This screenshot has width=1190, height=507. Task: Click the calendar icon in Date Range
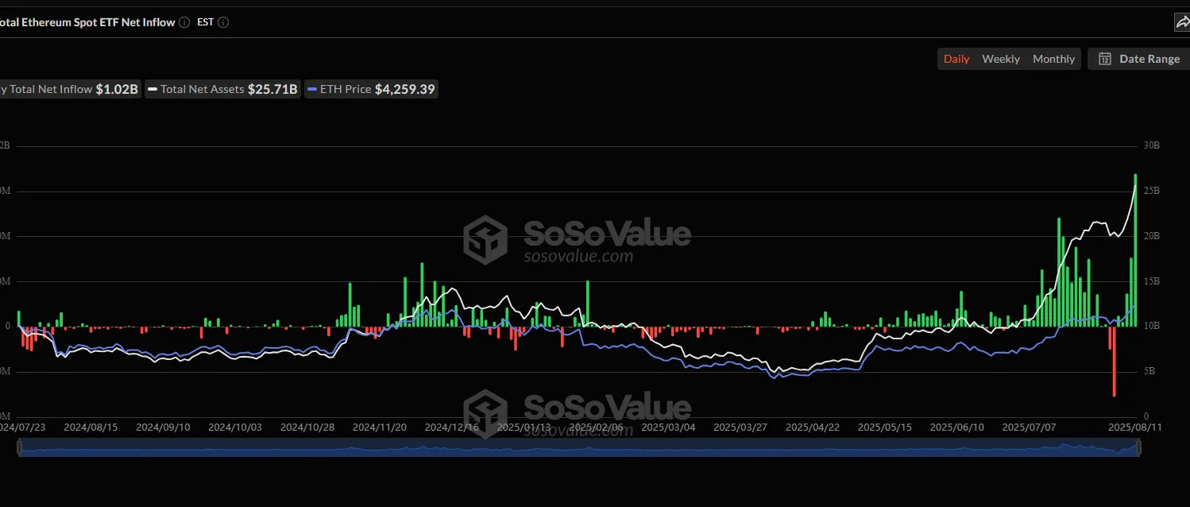(x=1104, y=59)
